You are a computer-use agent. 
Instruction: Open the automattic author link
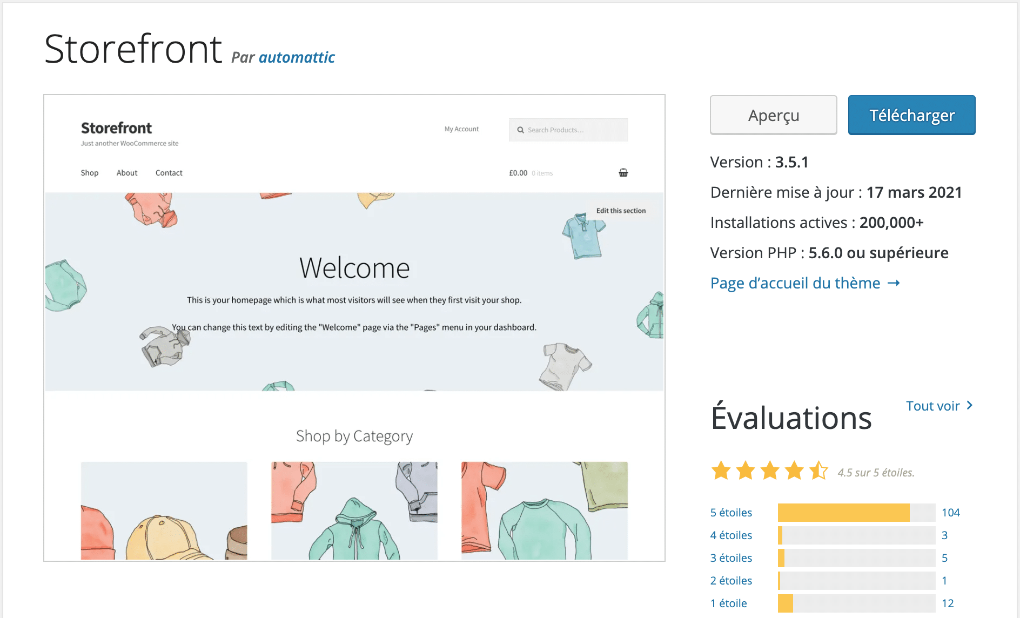point(297,57)
